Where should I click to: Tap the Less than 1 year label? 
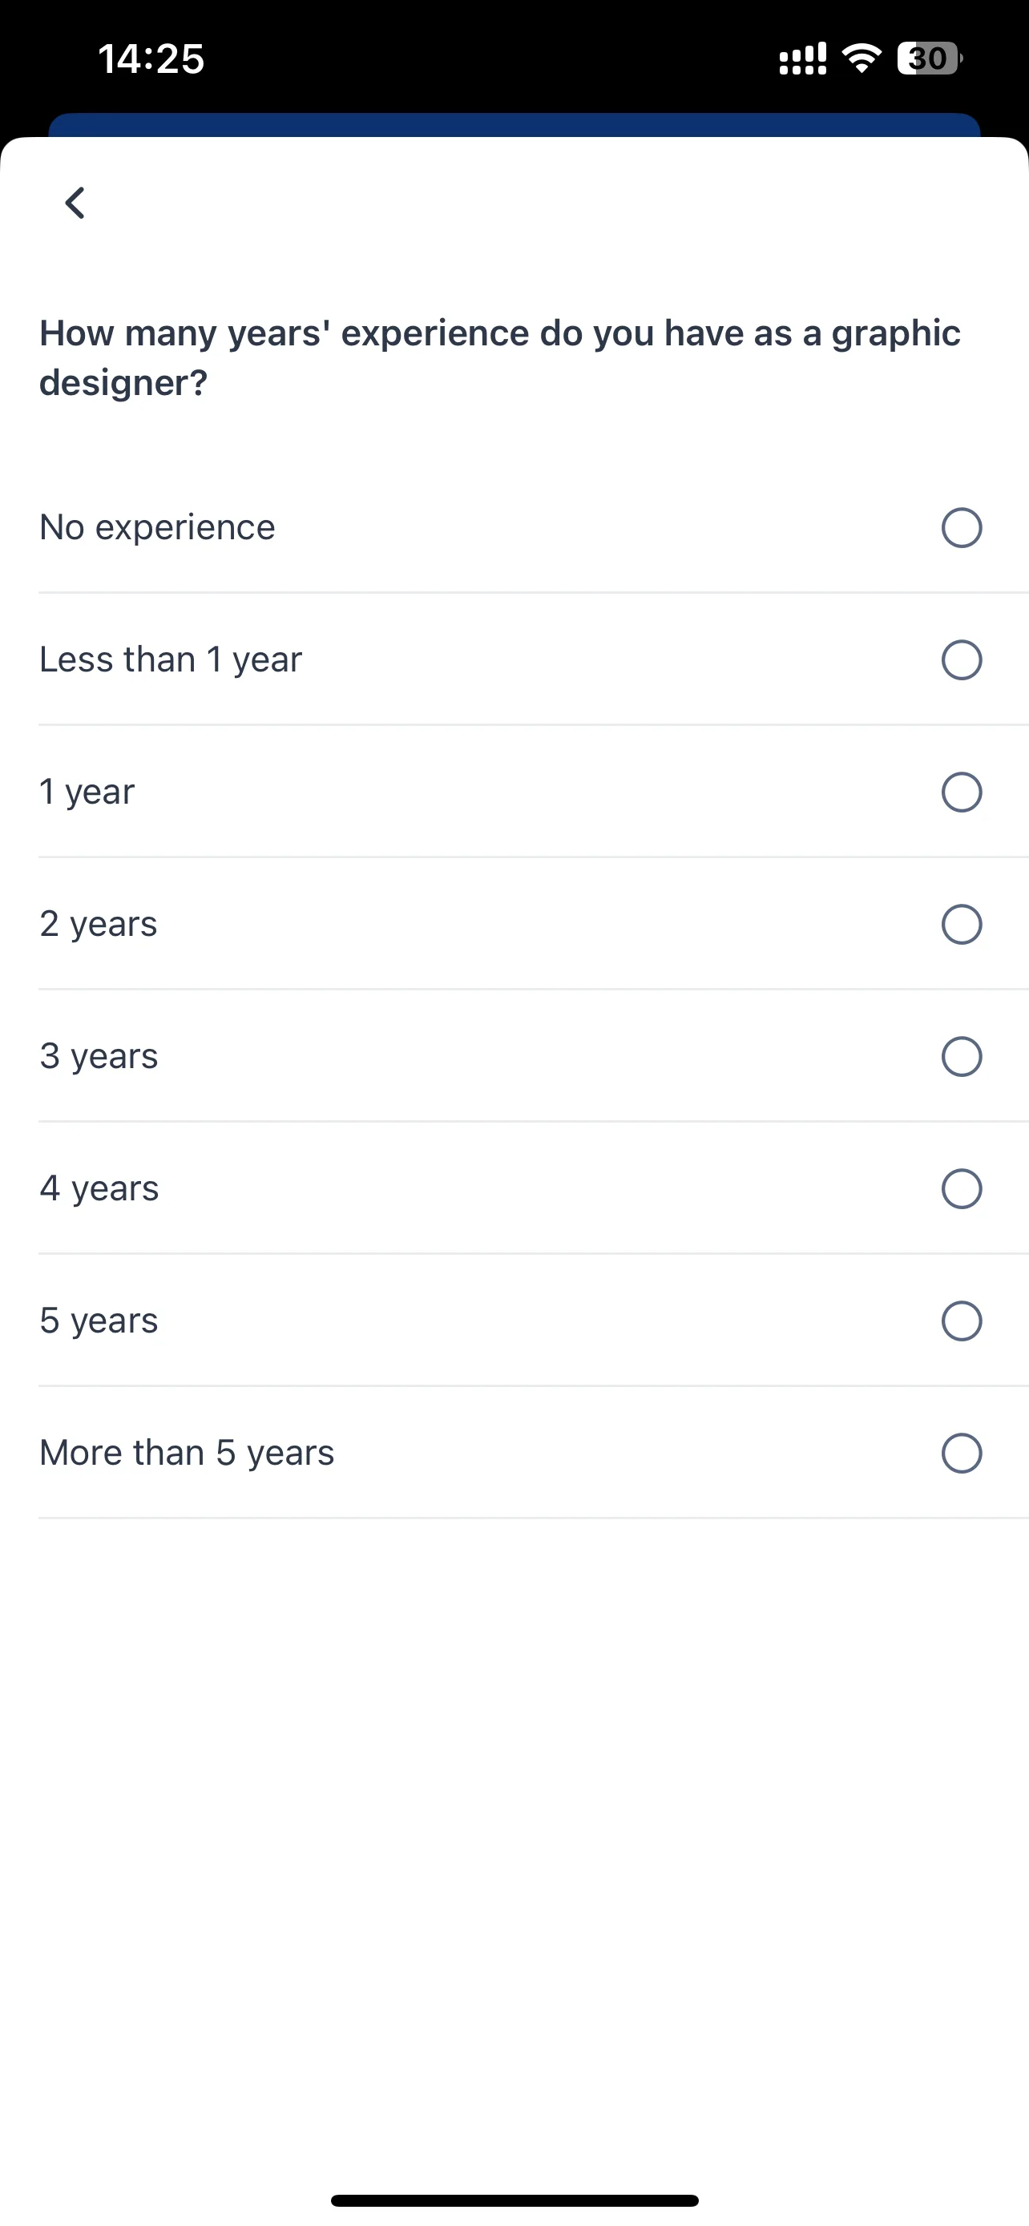171,659
